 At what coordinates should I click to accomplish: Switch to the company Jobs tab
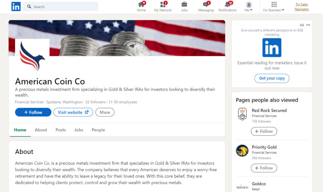79,130
